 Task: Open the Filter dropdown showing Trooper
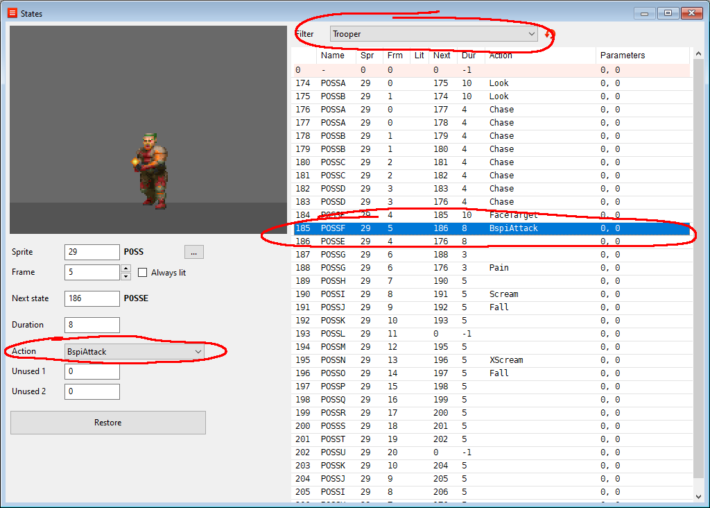click(x=434, y=34)
